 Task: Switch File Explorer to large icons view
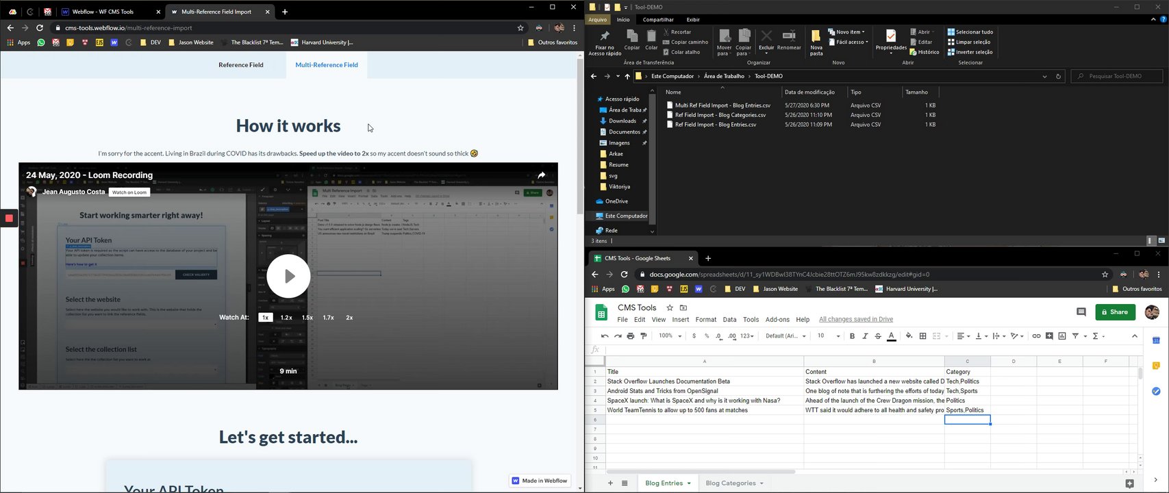coord(1161,240)
